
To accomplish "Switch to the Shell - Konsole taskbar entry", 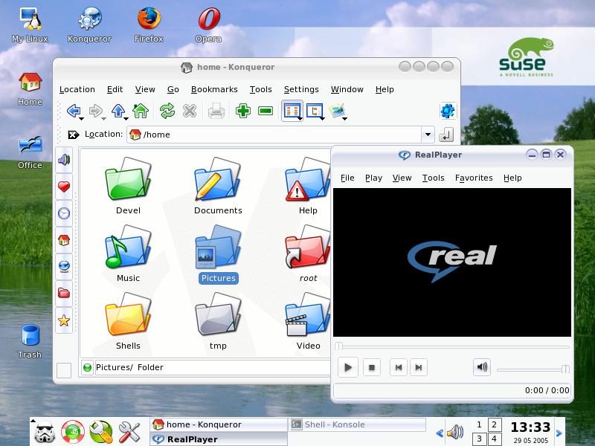I will click(x=358, y=424).
